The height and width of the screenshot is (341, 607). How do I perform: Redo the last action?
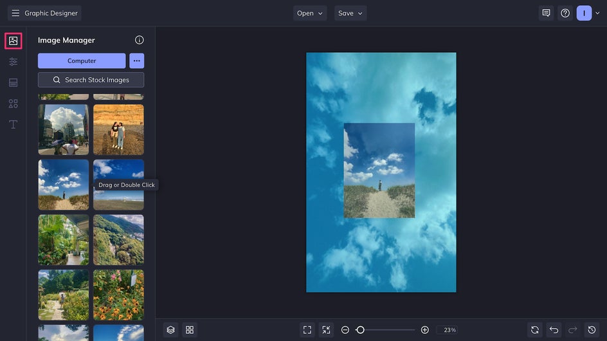point(573,330)
